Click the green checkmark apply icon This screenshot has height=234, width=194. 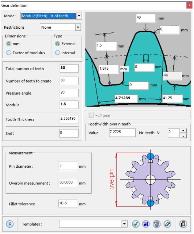[x=135, y=224]
